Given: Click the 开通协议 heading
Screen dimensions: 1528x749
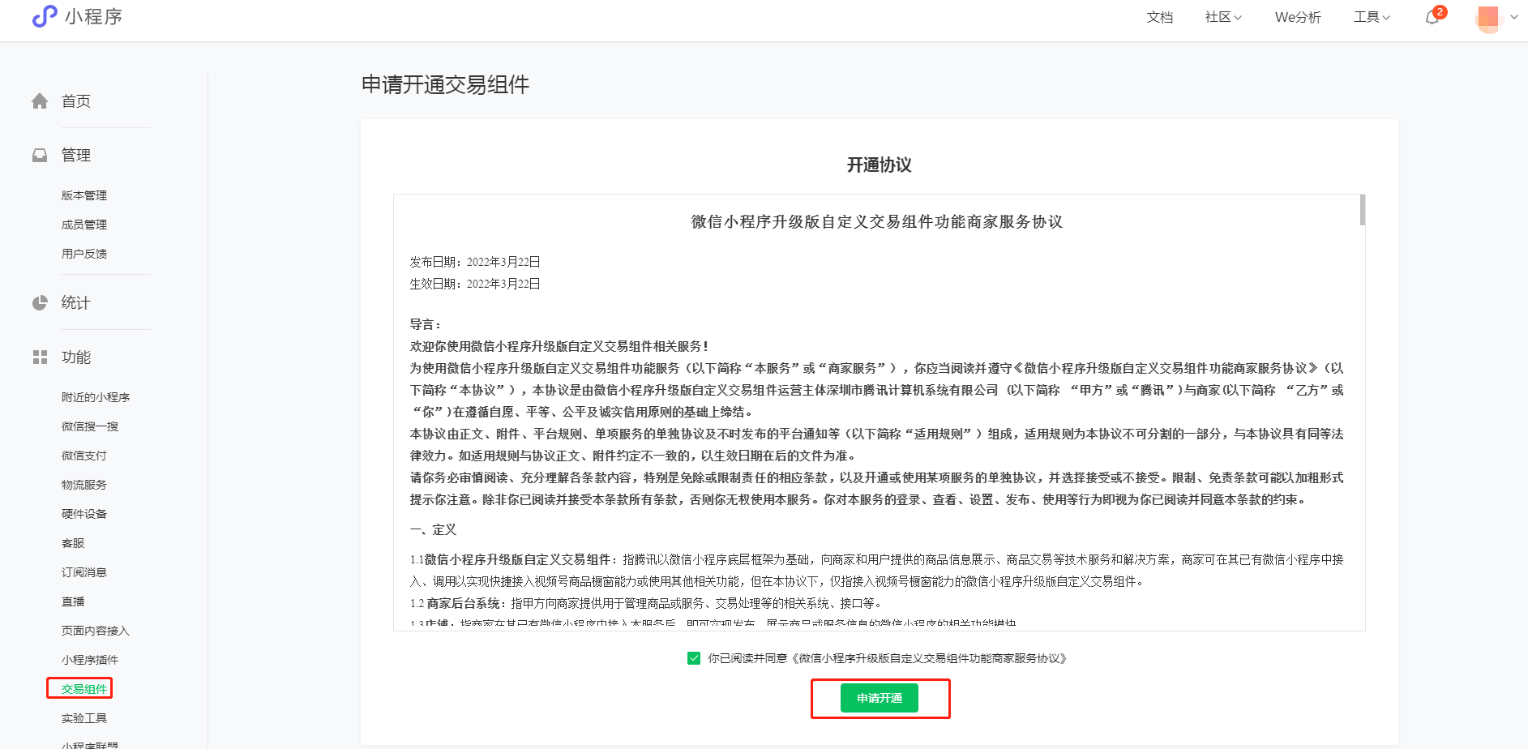Looking at the screenshot, I should pyautogui.click(x=880, y=165).
